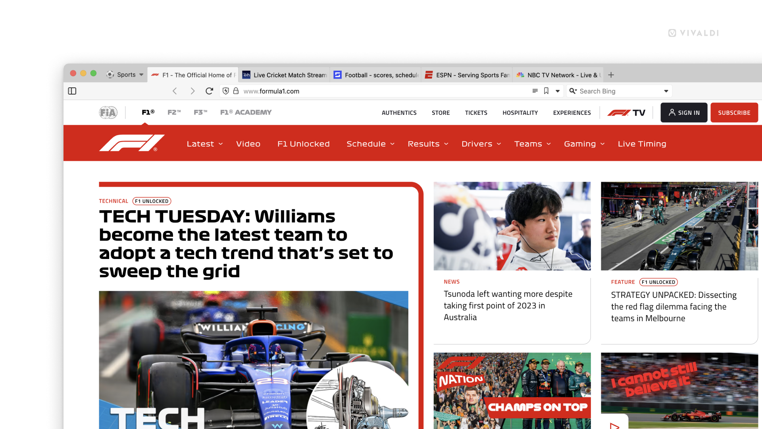Click the FEATURE category label
This screenshot has width=762, height=429.
click(623, 282)
